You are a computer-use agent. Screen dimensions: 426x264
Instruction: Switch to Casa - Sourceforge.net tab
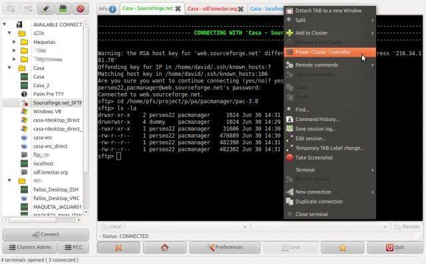point(148,9)
